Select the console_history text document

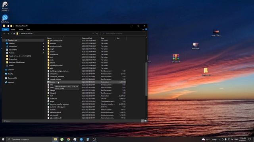(87, 79)
